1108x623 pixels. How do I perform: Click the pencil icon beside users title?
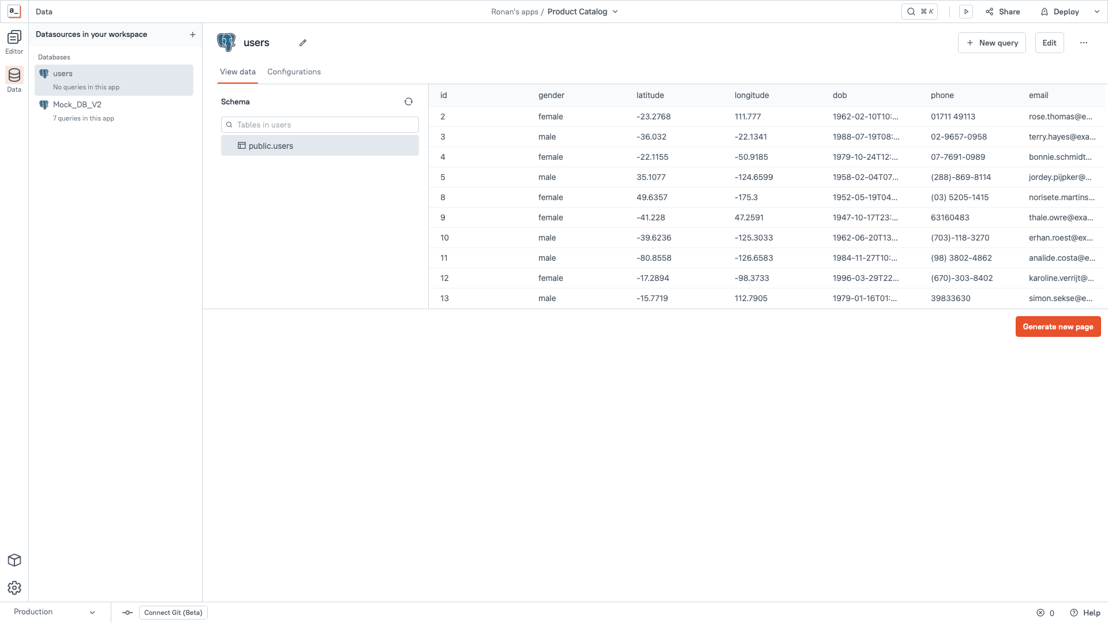pyautogui.click(x=303, y=43)
